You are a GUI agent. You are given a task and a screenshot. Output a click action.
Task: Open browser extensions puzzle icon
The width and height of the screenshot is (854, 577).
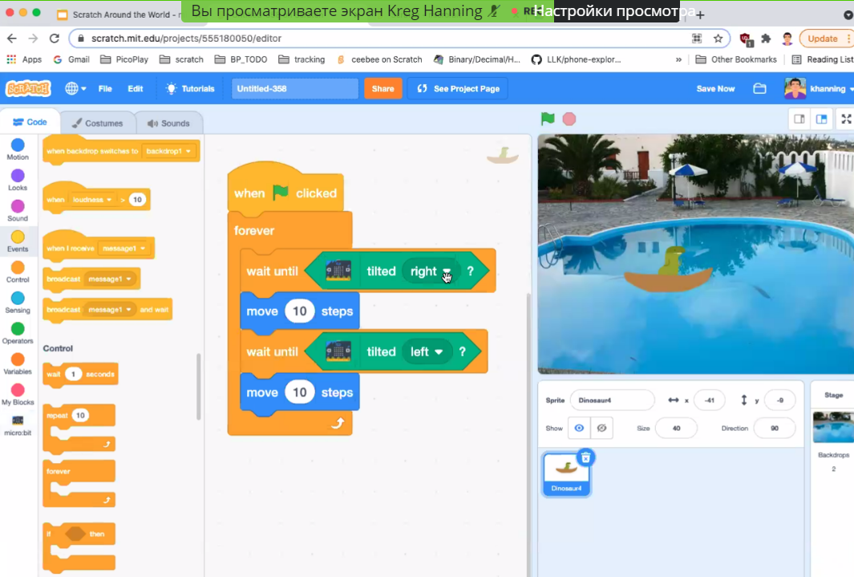click(766, 39)
